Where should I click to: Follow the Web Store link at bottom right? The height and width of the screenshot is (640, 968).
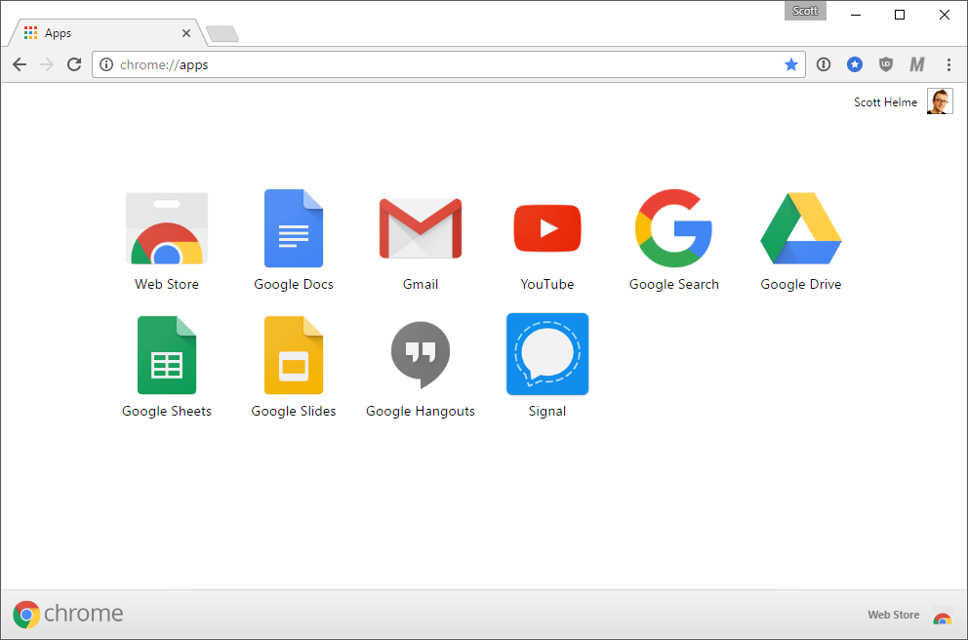coord(893,615)
